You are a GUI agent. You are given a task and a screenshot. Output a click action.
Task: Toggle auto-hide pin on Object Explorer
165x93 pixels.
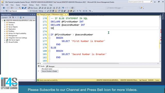pyautogui.click(x=32, y=14)
